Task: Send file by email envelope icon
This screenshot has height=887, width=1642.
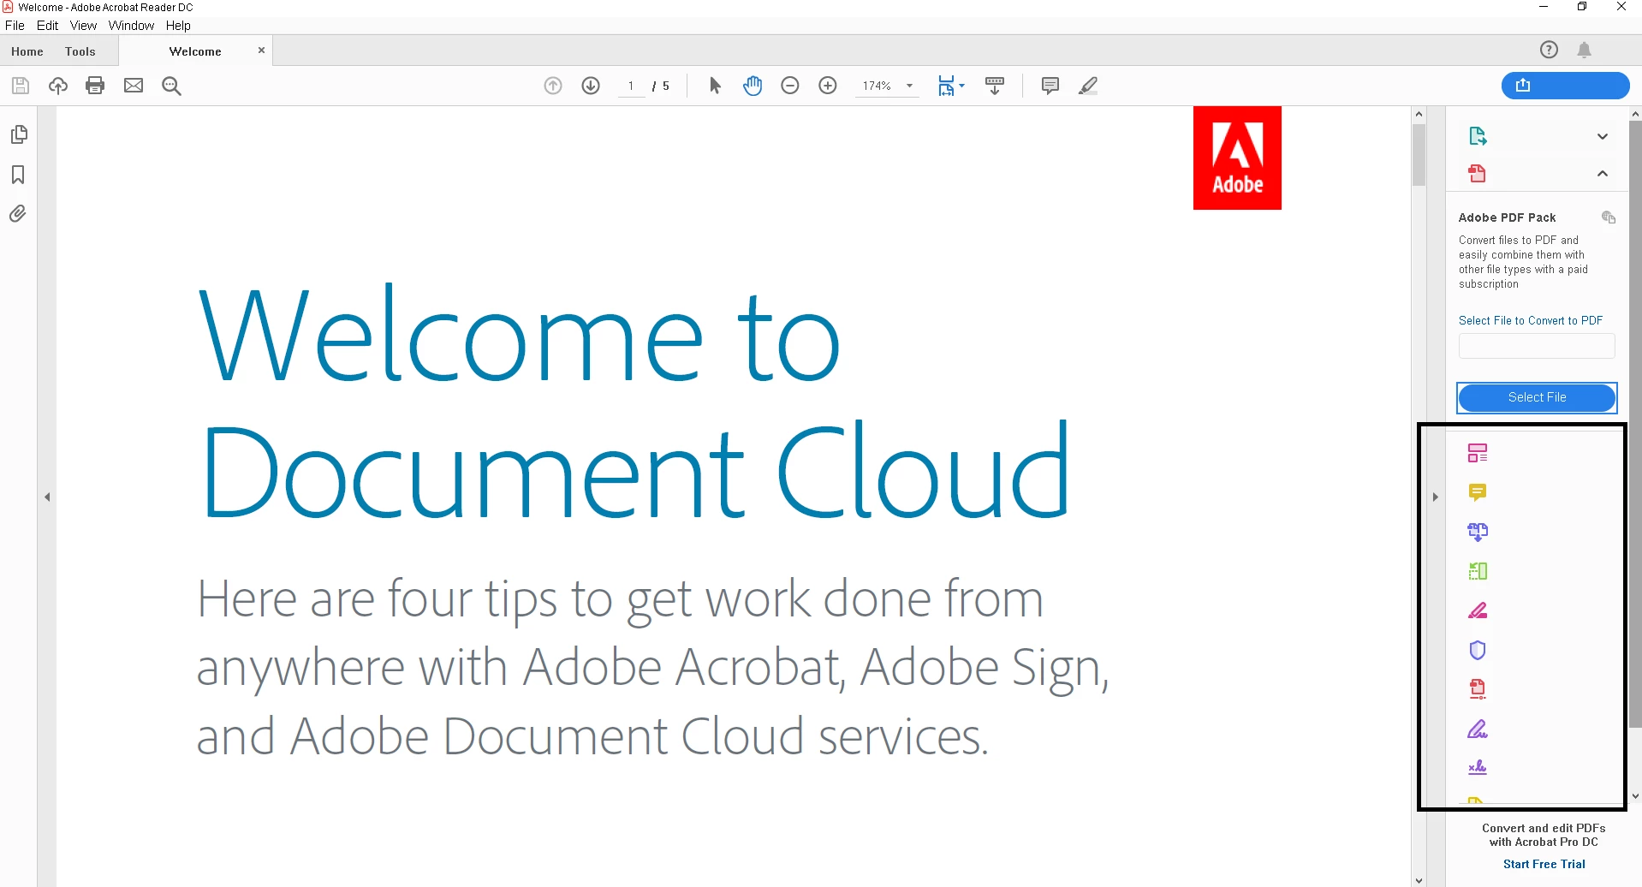Action: tap(134, 86)
